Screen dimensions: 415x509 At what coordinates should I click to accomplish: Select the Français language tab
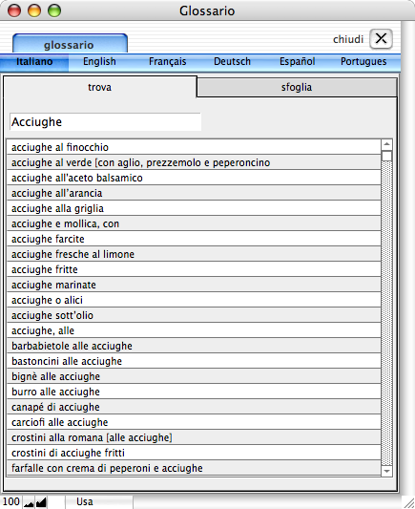(167, 62)
